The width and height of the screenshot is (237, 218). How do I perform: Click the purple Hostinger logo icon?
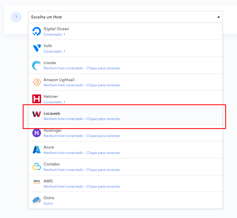tap(37, 133)
